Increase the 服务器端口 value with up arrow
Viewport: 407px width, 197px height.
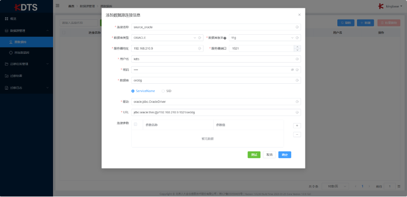tap(297, 47)
